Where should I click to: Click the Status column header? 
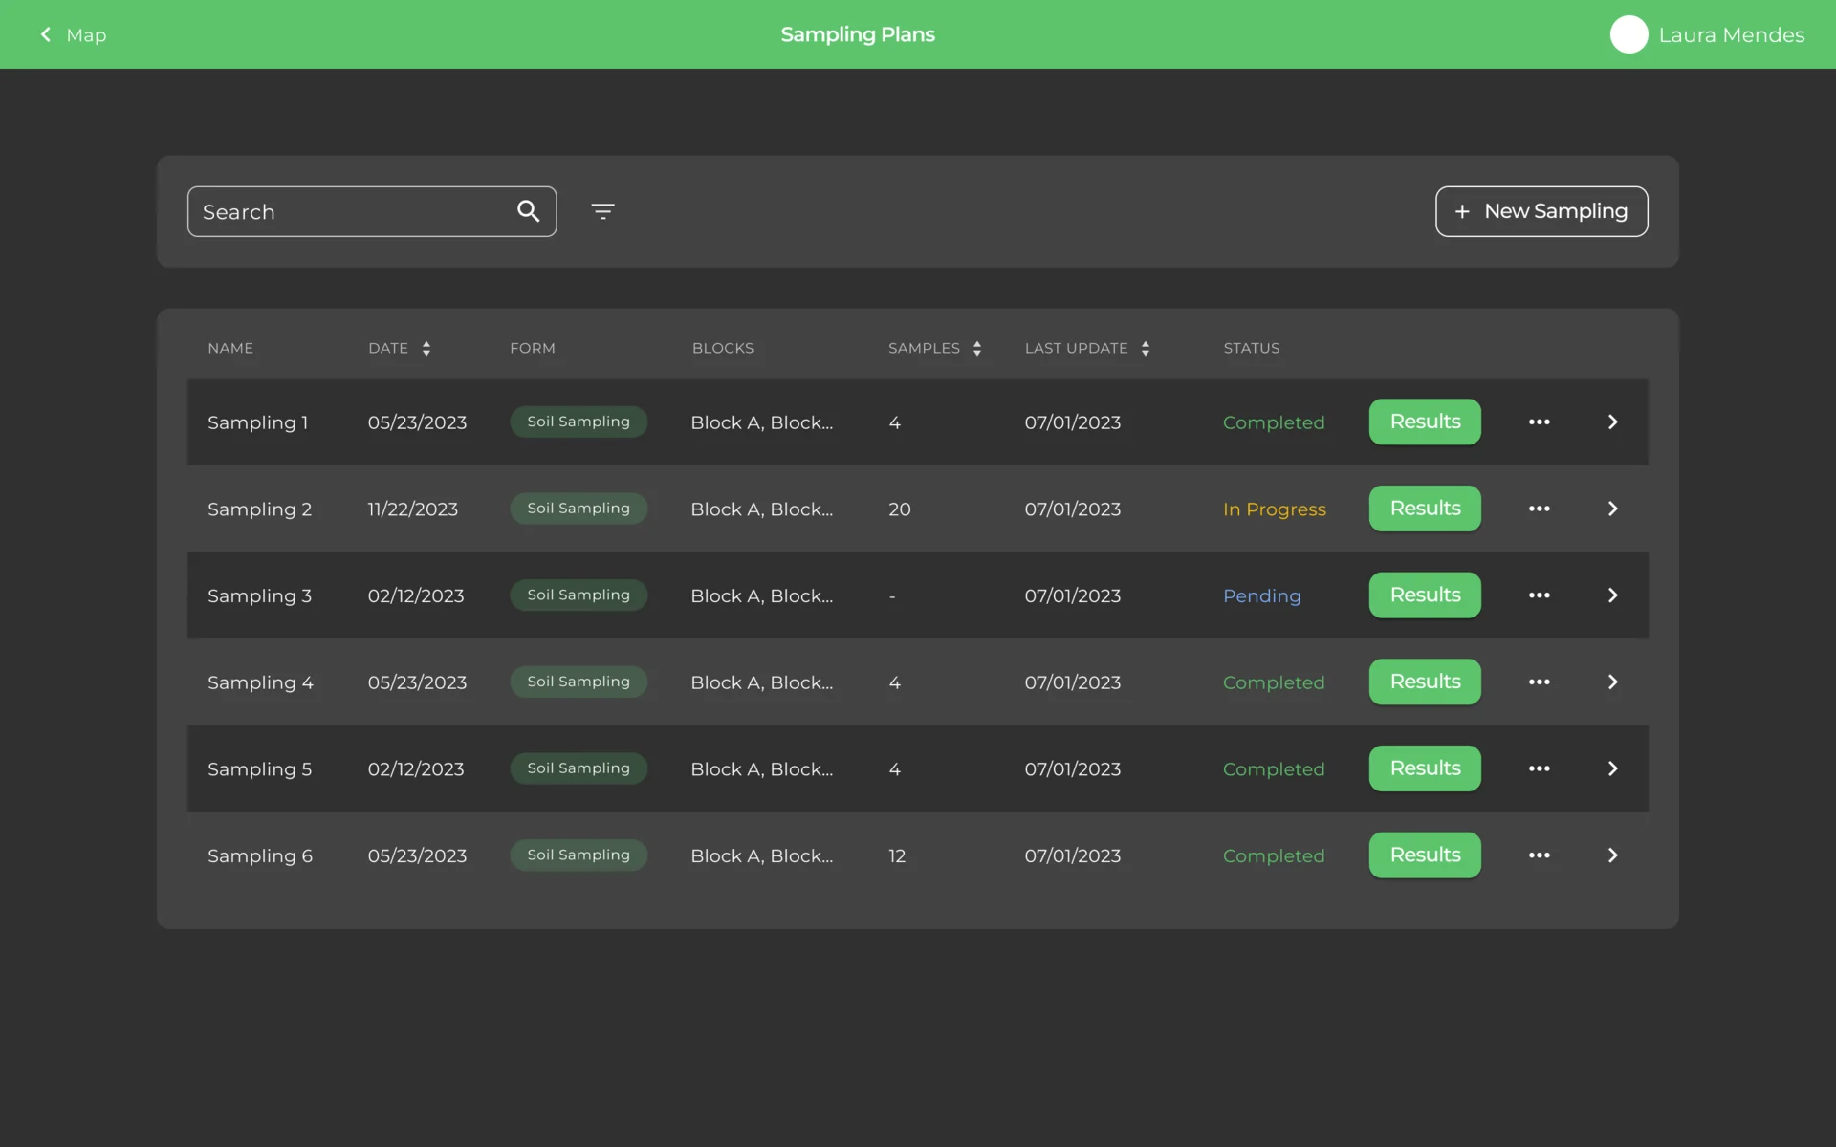pos(1252,348)
